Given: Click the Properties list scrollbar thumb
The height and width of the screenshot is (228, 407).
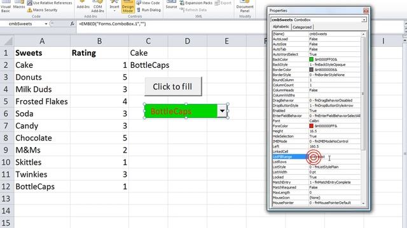Looking at the screenshot, I should [363, 94].
